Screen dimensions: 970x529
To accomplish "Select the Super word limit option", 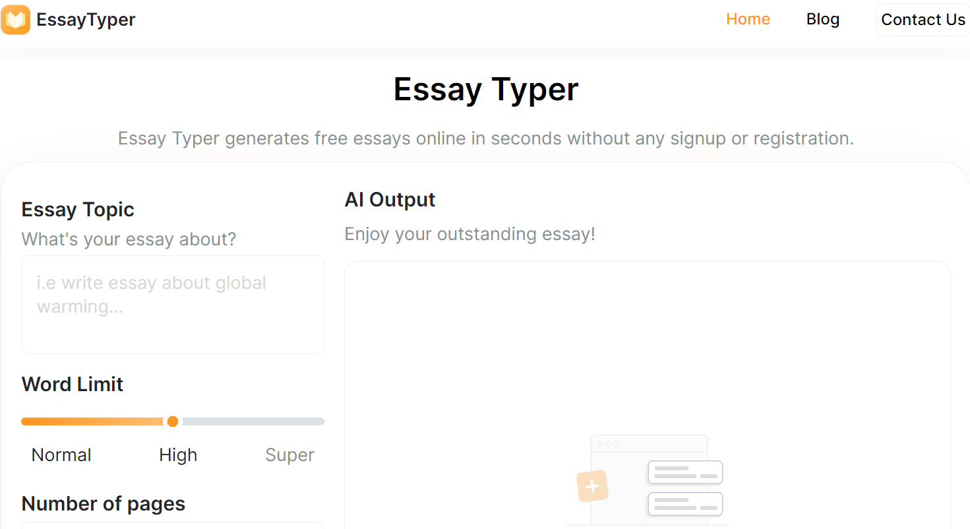I will pos(289,454).
